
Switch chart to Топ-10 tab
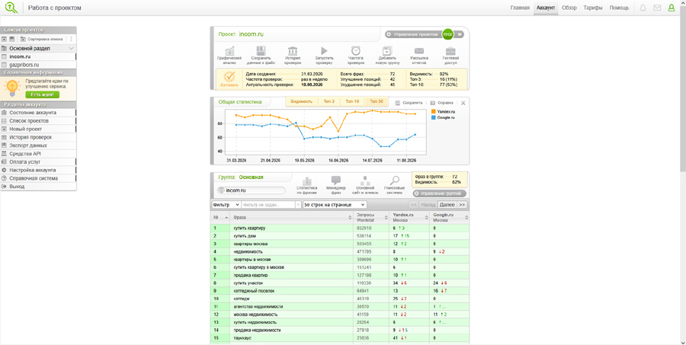point(352,101)
